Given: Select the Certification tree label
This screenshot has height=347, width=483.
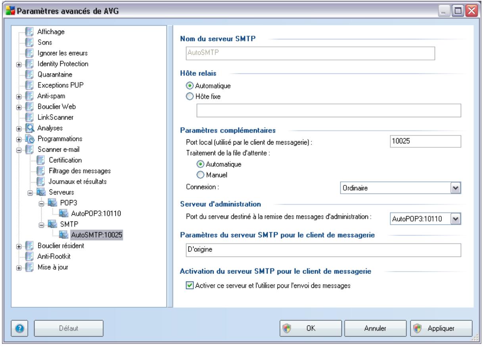Looking at the screenshot, I should [65, 160].
